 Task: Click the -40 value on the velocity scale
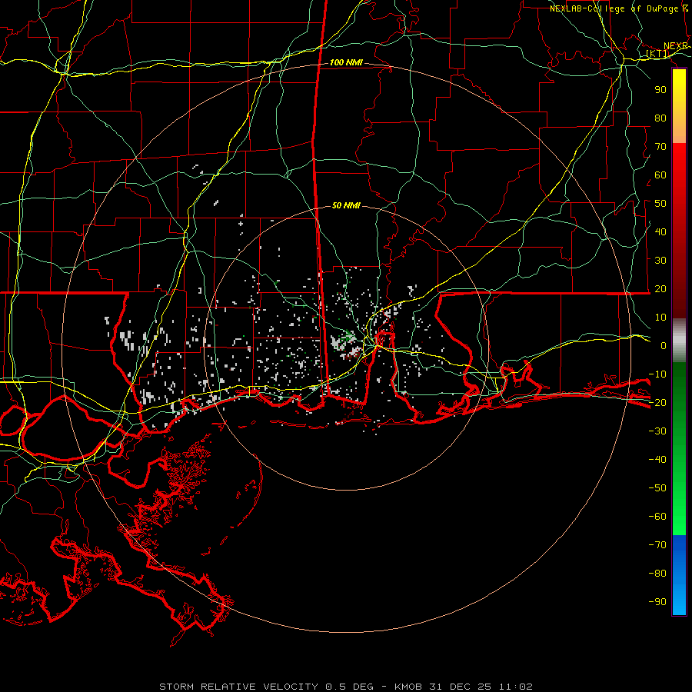coord(657,460)
